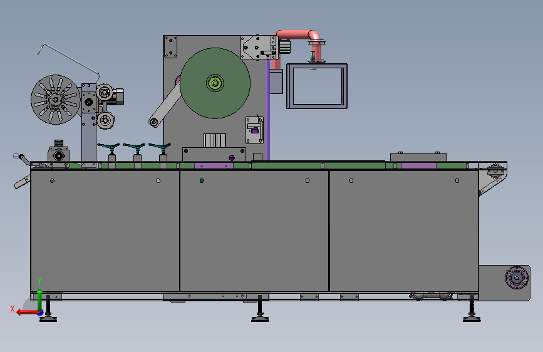Select the gray box behind the monitor's left edge
Screen dimensions: 543x352
click(x=276, y=81)
